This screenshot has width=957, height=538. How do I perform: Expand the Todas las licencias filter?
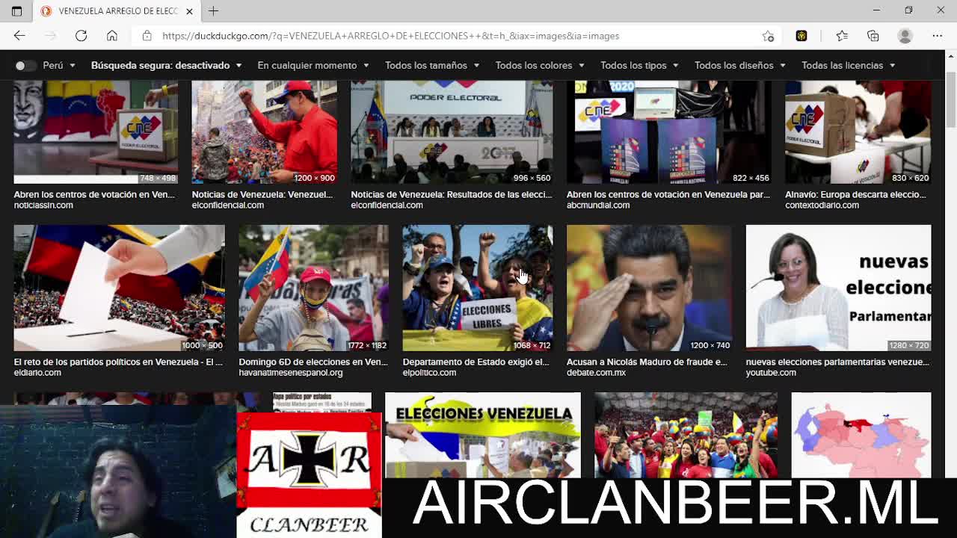(849, 65)
